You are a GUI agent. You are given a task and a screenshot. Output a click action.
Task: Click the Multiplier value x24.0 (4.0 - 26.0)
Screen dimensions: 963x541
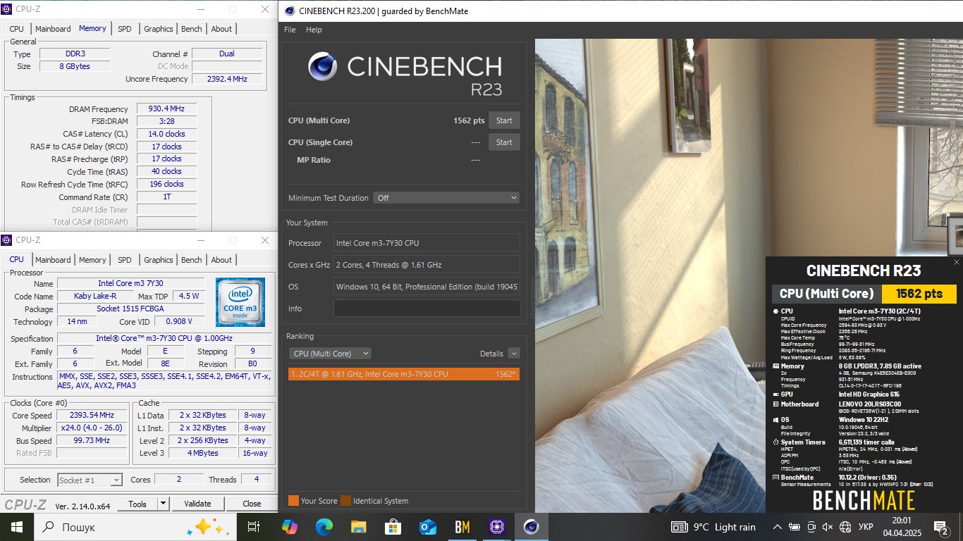pos(92,428)
